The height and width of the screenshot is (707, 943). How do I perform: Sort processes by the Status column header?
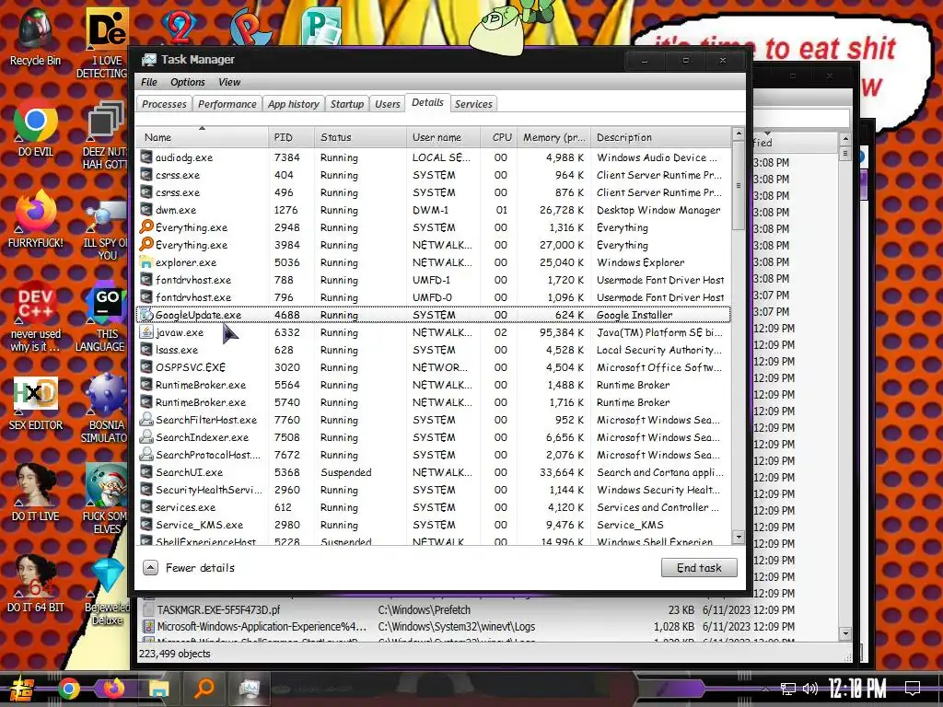(x=360, y=137)
